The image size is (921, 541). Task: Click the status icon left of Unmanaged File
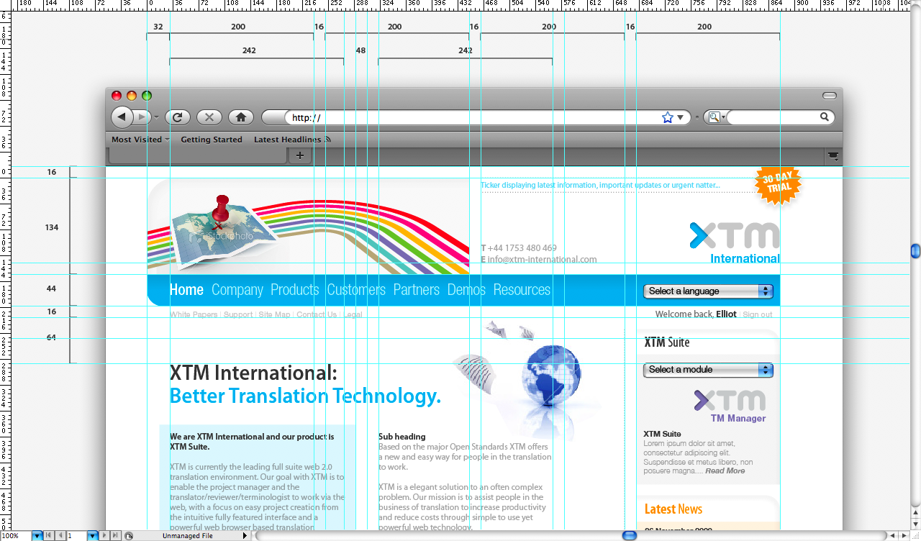pyautogui.click(x=129, y=536)
